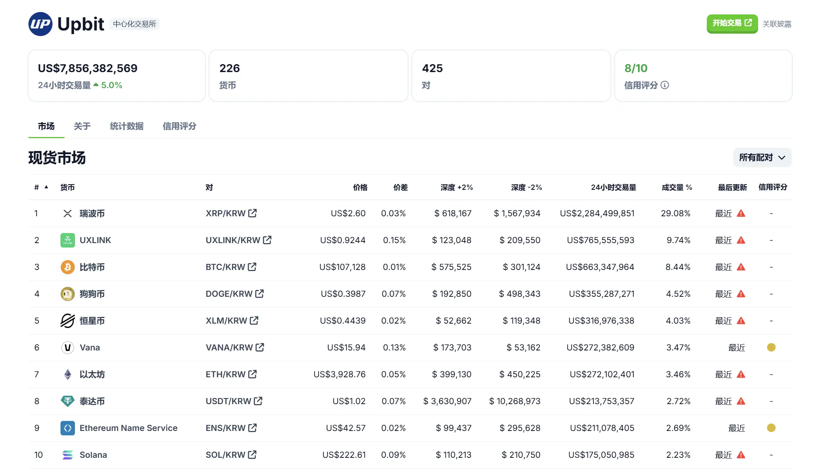The image size is (825, 469).
Task: Click the Dogecoin logo icon
Action: click(67, 294)
